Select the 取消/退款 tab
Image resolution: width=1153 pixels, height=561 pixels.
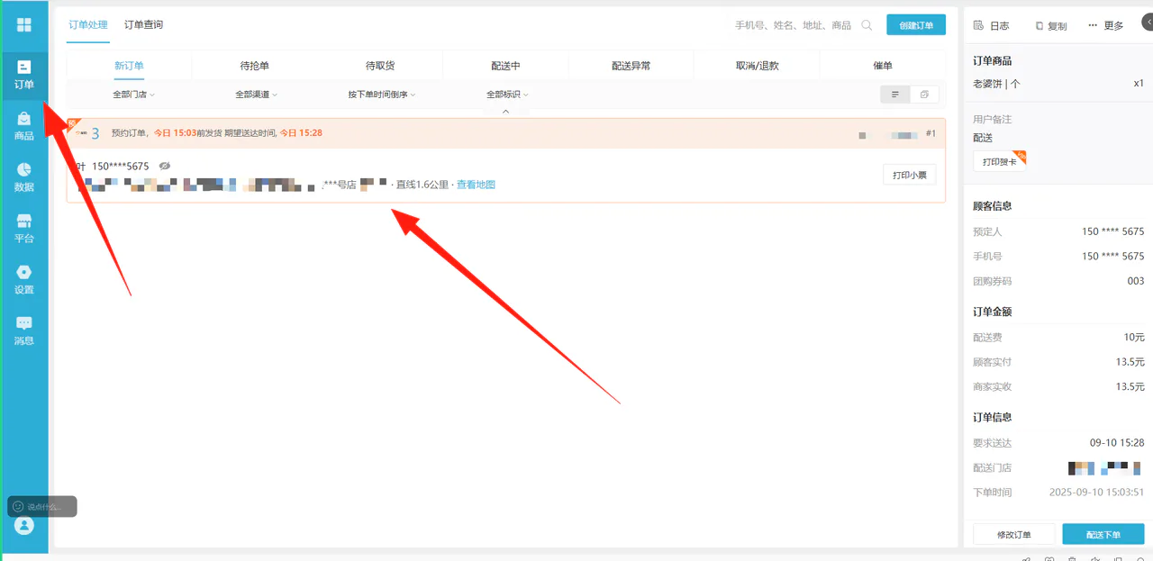[757, 66]
